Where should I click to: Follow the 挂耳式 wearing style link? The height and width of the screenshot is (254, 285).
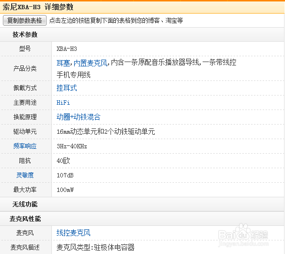[x=67, y=88]
